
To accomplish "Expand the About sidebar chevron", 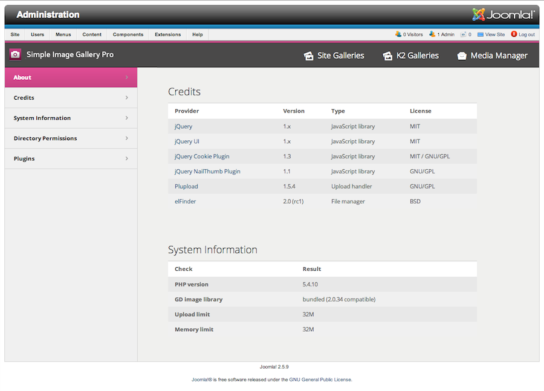I will [x=127, y=77].
